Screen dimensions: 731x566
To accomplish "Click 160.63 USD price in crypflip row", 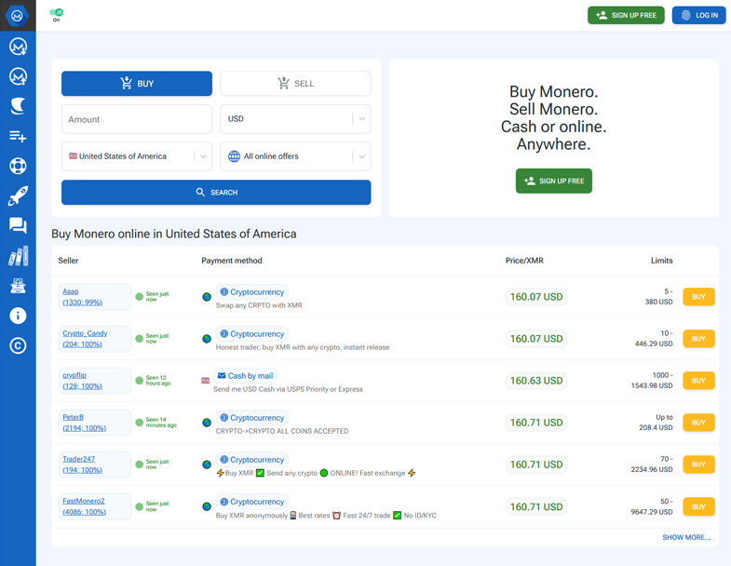I will (536, 381).
